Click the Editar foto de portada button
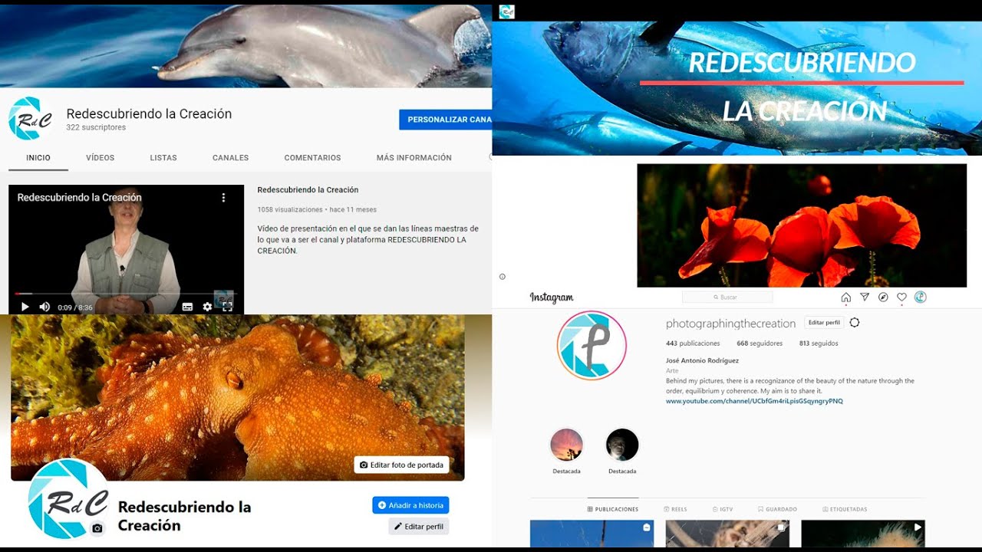The image size is (982, 552). [x=401, y=465]
